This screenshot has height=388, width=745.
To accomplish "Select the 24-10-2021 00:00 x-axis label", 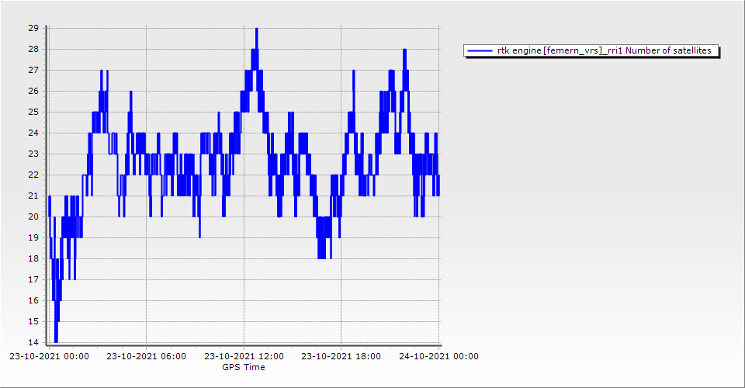I will point(438,357).
